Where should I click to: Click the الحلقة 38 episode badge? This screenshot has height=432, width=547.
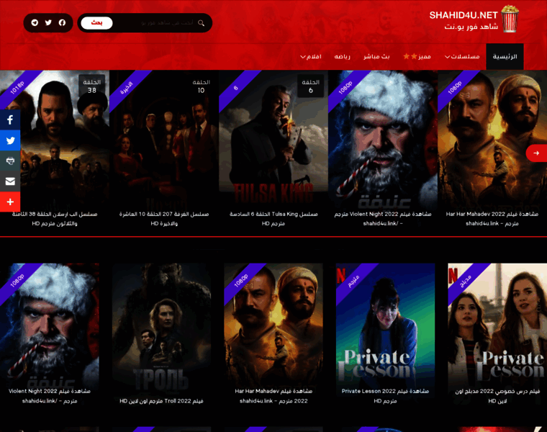pos(91,86)
